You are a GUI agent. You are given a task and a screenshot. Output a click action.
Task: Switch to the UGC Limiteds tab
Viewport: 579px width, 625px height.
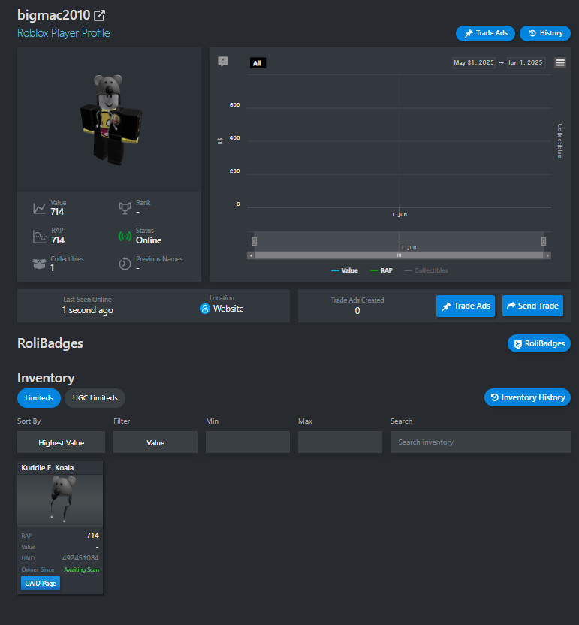95,398
